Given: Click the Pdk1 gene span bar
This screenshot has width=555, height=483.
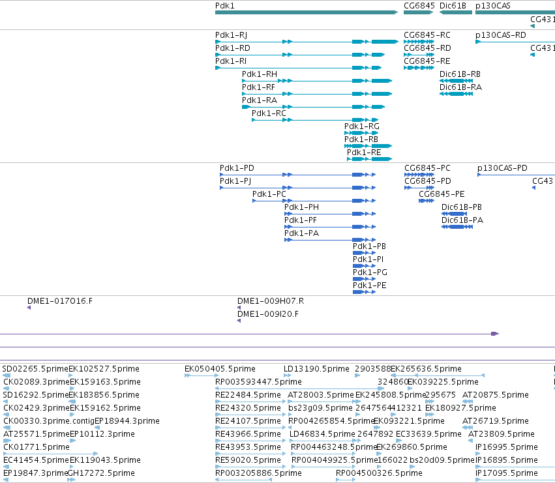Looking at the screenshot, I should 307,12.
